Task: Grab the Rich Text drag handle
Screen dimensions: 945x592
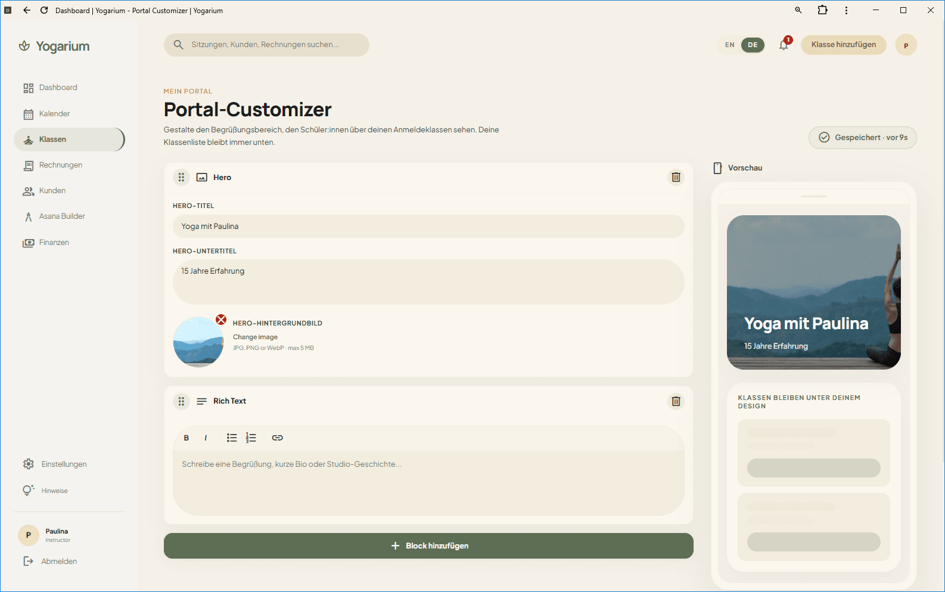Action: (181, 401)
